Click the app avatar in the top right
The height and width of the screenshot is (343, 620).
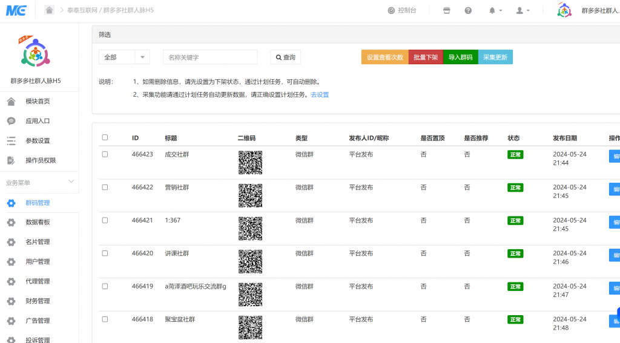coord(564,10)
